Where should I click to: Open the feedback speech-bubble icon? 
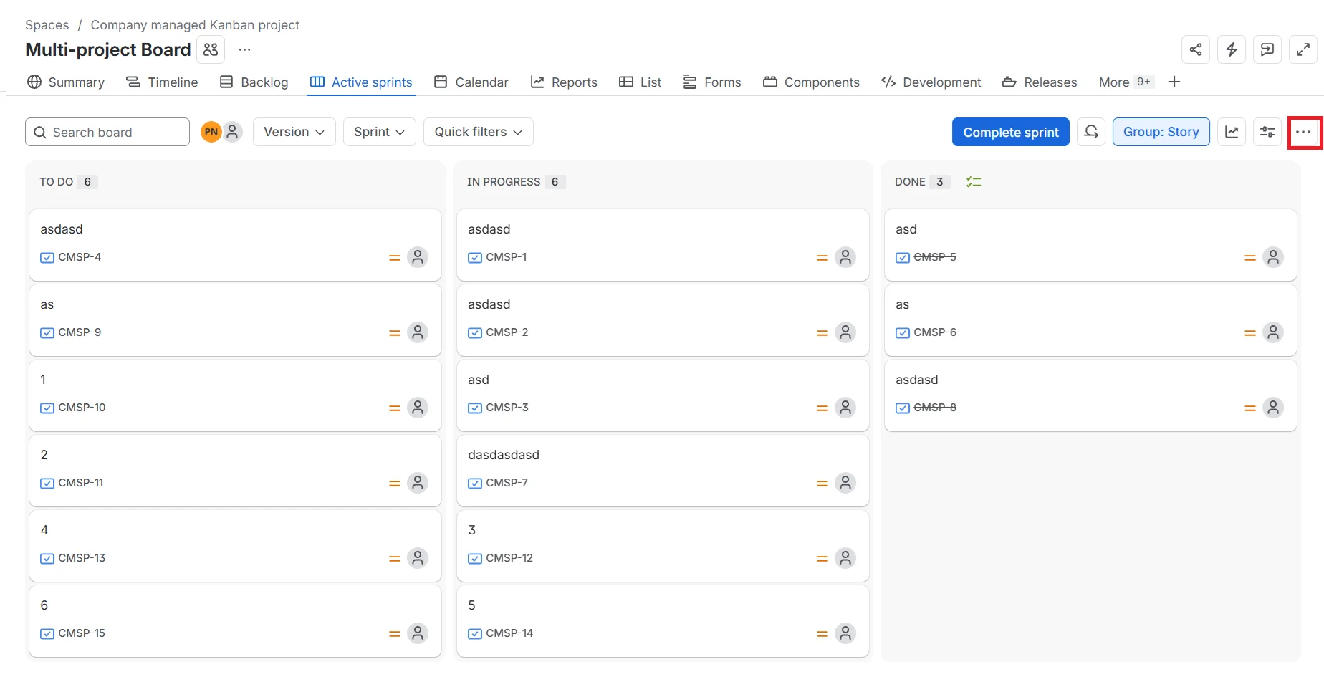pos(1267,49)
